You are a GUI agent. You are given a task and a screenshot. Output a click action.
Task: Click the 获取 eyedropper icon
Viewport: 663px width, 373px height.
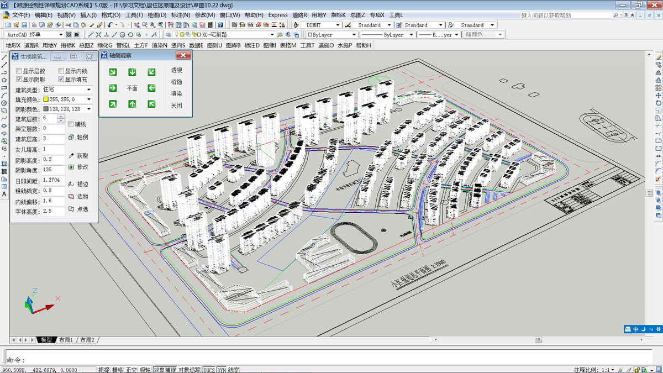pos(71,156)
